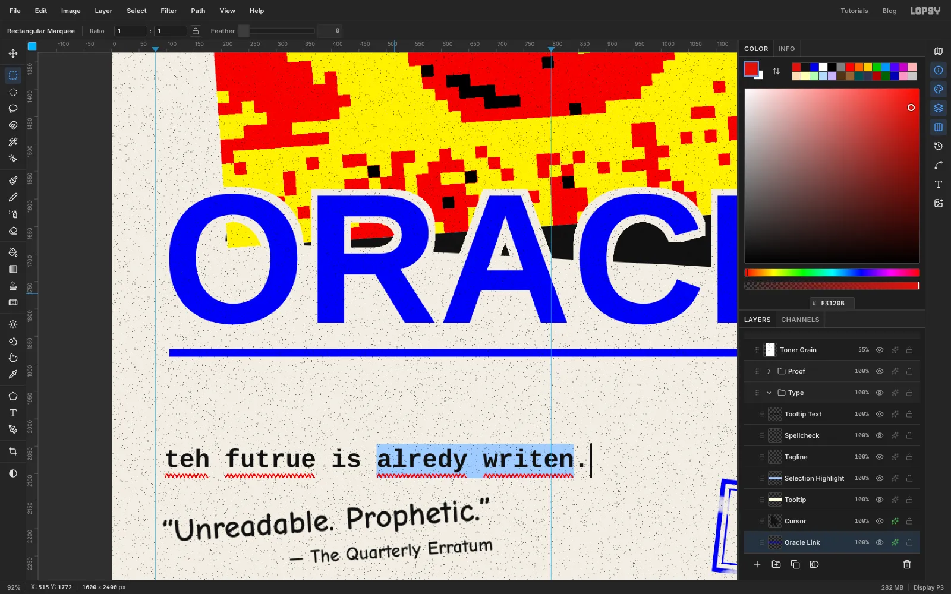Lock the Oracle Link layer
Viewport: 951px width, 594px height.
click(909, 542)
